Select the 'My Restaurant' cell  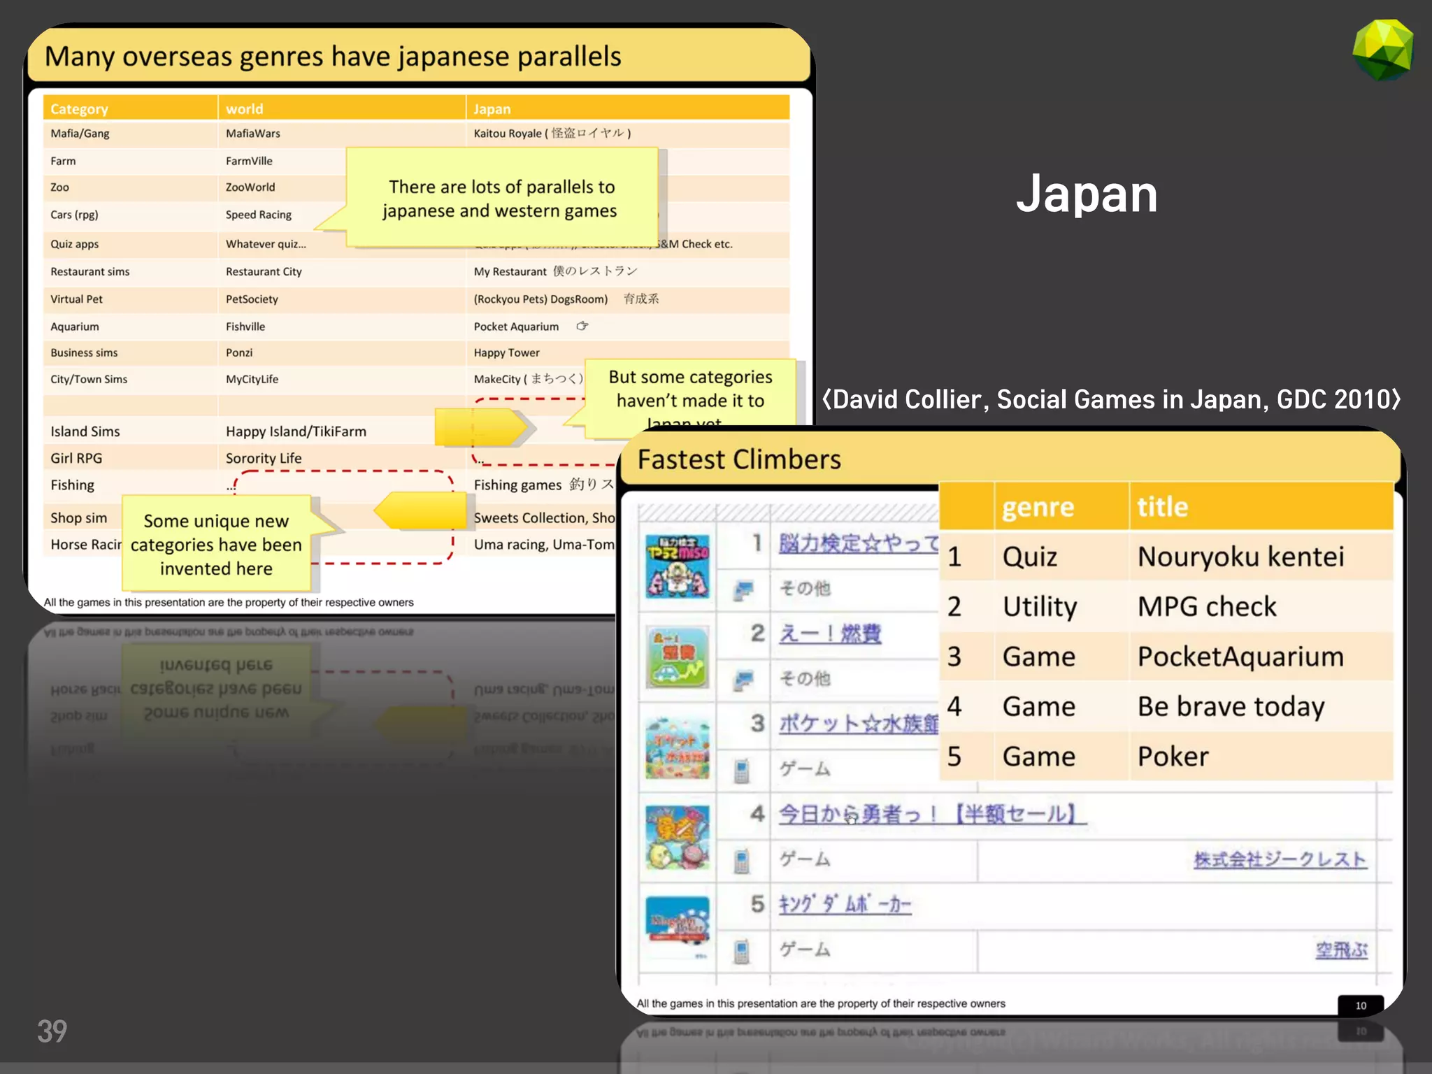(628, 271)
